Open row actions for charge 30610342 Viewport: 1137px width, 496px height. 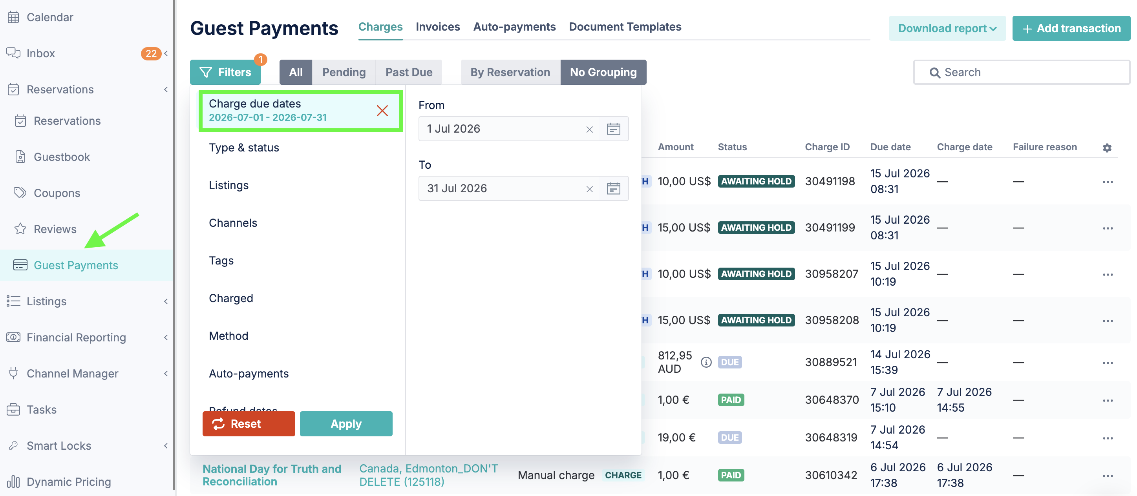[x=1108, y=476]
